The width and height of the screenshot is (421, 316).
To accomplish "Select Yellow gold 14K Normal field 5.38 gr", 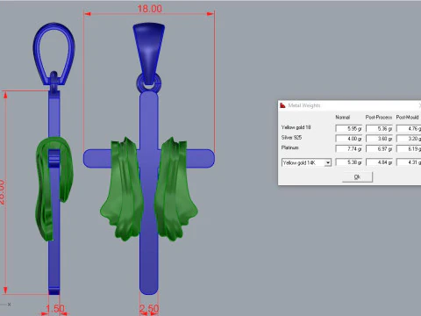I will (349, 162).
